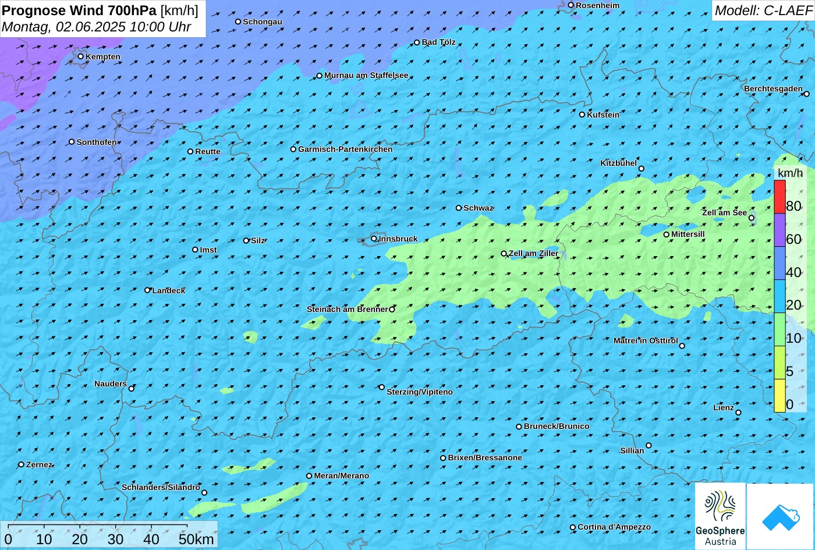Click the Berchtesgaden label
Image resolution: width=815 pixels, height=550 pixels.
click(773, 89)
